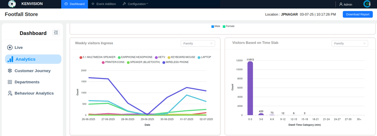Viewport: 377px width, 136px height.
Task: Toggle WIRELESS PHONE series in legend
Action: 175,62
